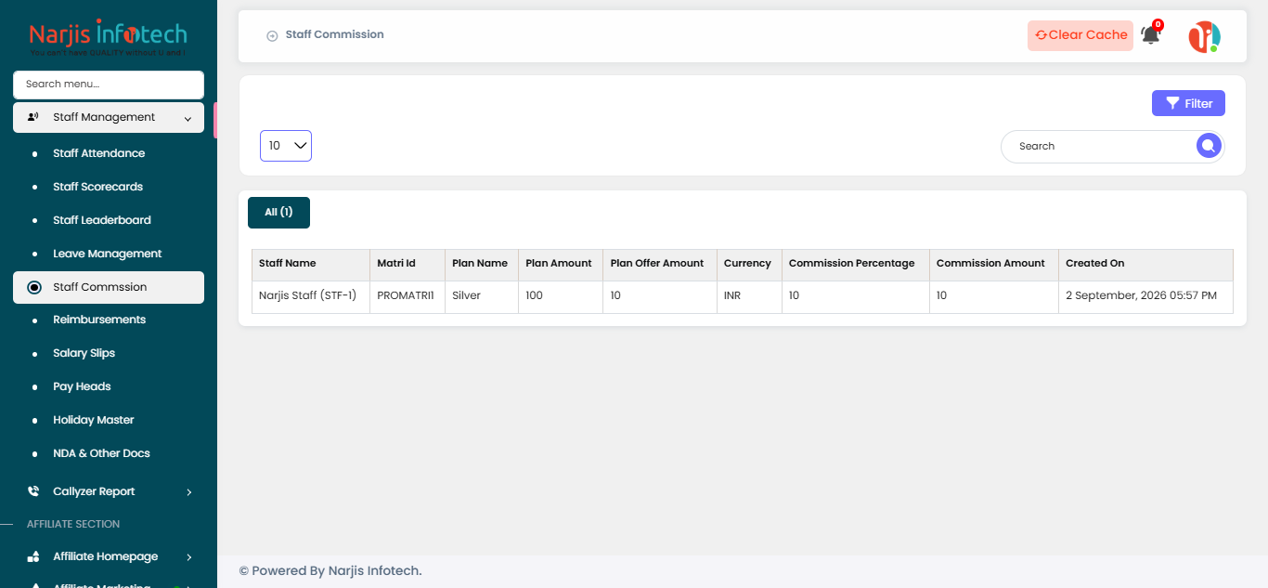Open the user profile avatar
Screen dimensions: 1268x588
pos(1204,36)
